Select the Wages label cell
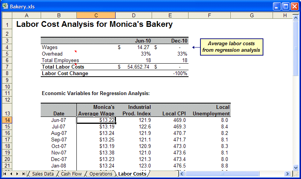 50,47
